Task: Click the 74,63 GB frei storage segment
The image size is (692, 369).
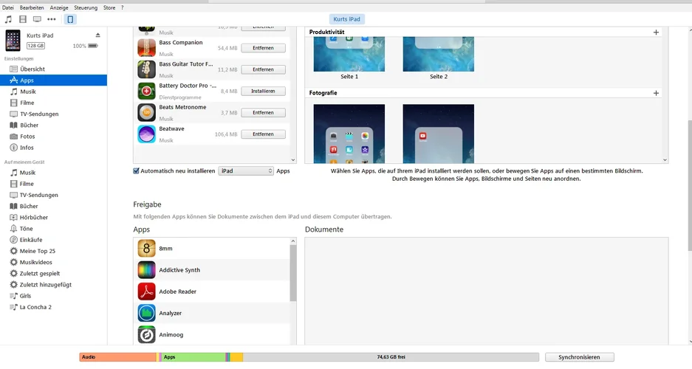Action: coord(391,357)
